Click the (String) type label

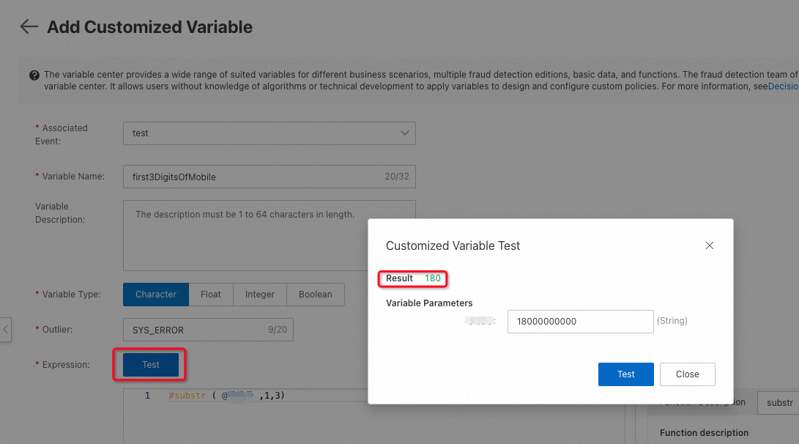[672, 321]
